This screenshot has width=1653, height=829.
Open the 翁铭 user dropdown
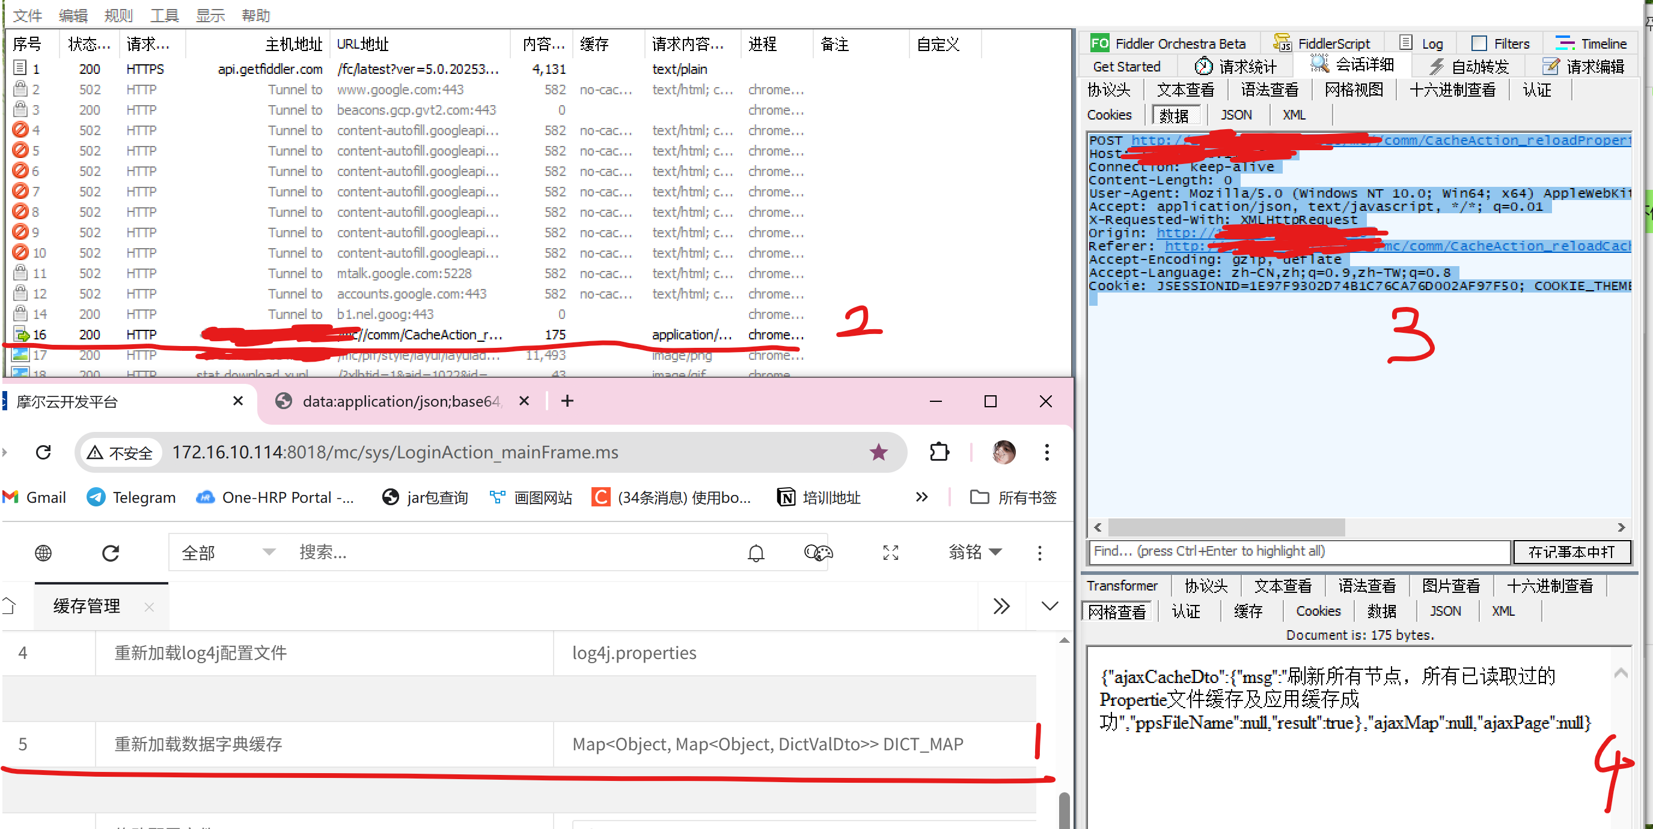coord(974,552)
